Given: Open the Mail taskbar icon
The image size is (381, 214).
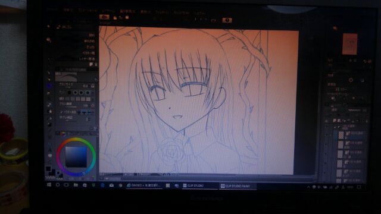Looking at the screenshot, I should pyautogui.click(x=111, y=185).
